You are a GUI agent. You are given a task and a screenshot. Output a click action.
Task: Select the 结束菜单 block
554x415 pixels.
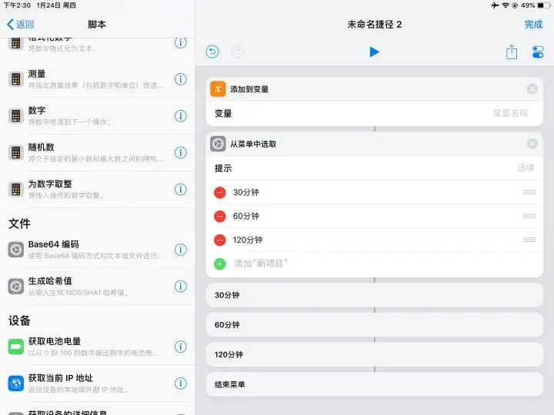[374, 384]
